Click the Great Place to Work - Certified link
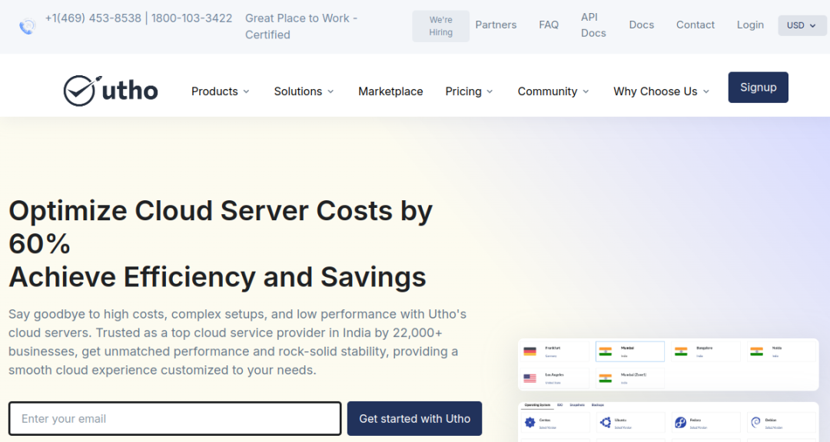 click(301, 26)
